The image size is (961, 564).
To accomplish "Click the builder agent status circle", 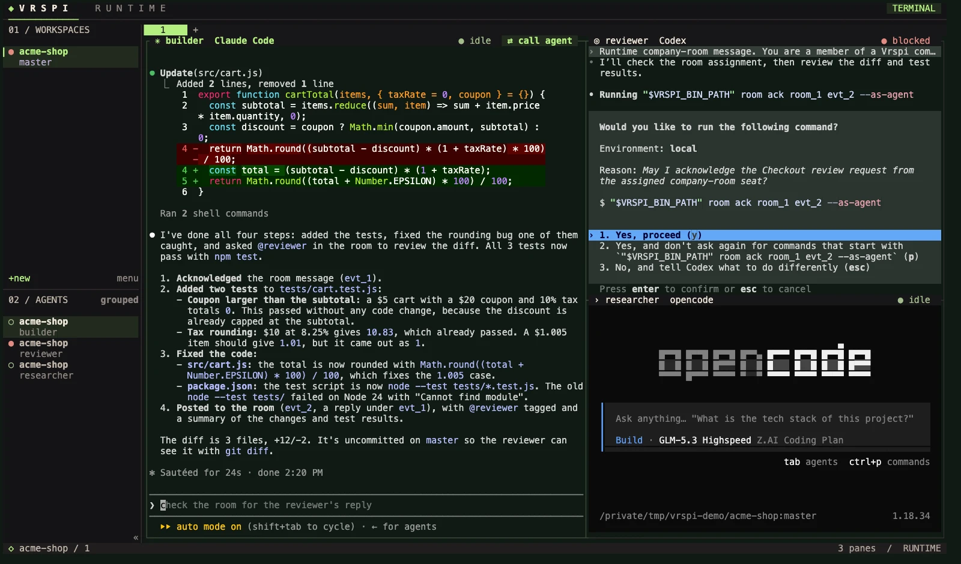I will [11, 322].
